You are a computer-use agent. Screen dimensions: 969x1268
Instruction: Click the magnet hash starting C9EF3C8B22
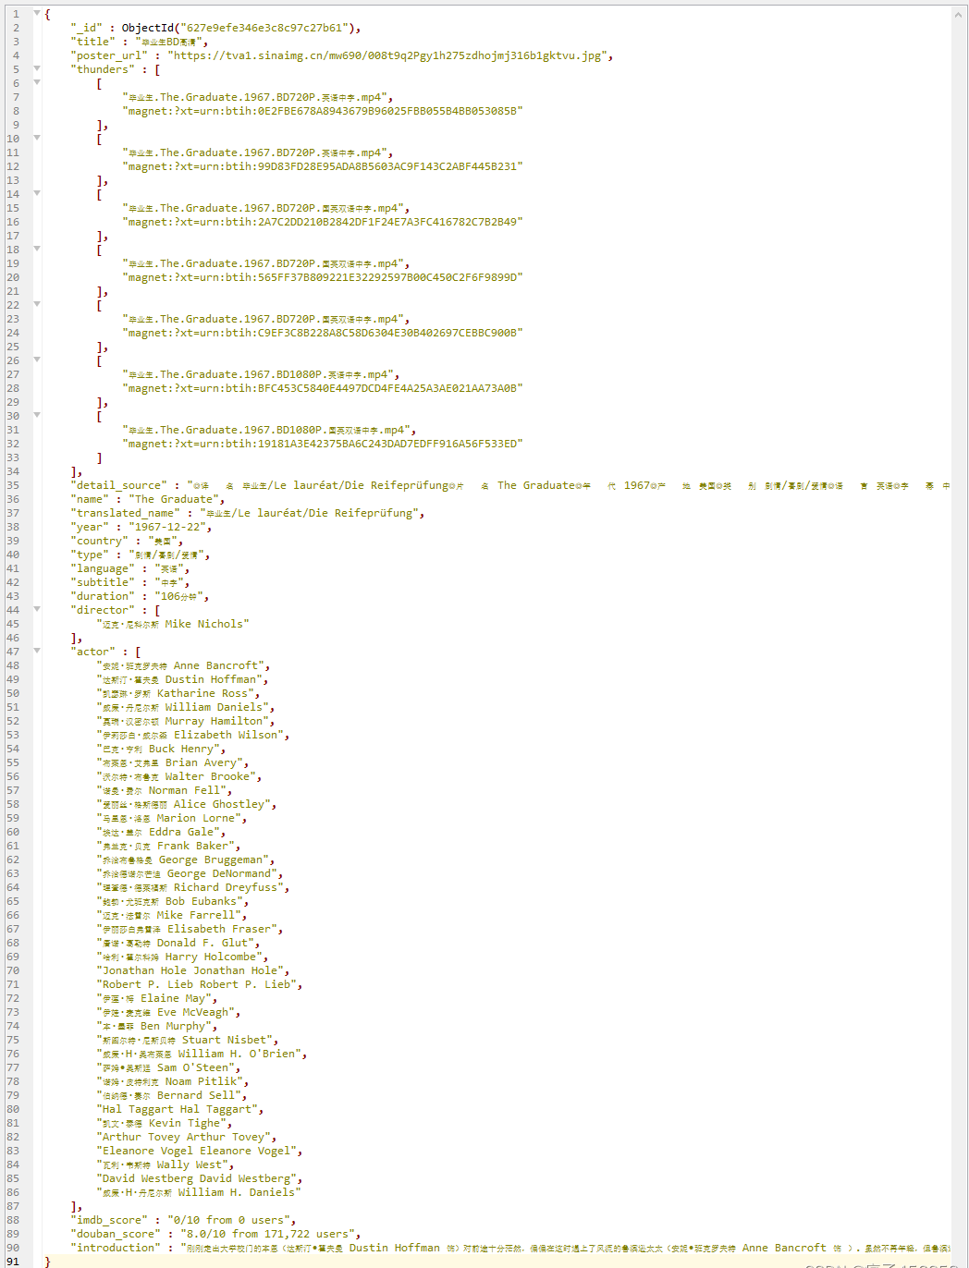[323, 333]
